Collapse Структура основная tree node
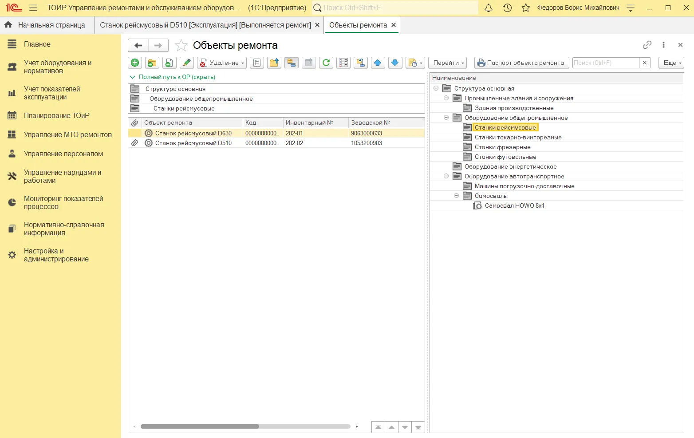Screen dimensions: 694x438 (x=436, y=88)
